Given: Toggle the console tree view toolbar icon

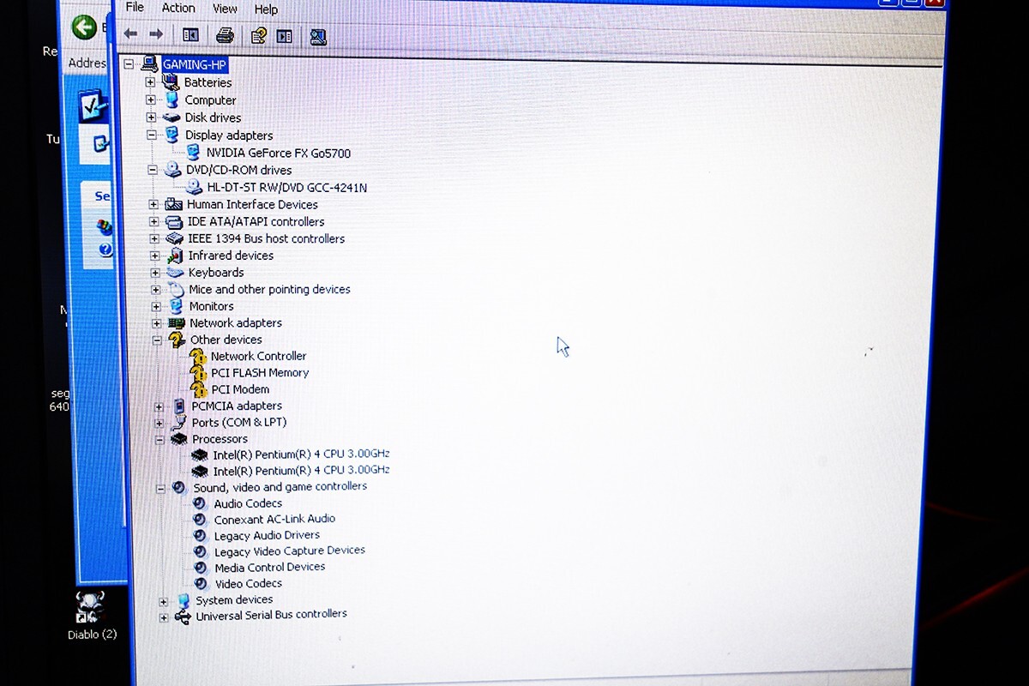Looking at the screenshot, I should pyautogui.click(x=190, y=35).
